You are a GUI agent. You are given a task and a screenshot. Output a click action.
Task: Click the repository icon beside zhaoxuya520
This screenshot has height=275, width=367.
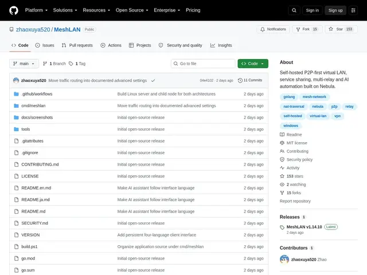(x=11, y=29)
